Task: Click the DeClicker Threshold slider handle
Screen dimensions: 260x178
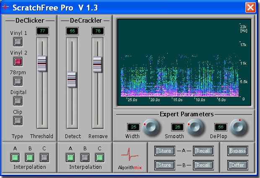Action: [42, 63]
